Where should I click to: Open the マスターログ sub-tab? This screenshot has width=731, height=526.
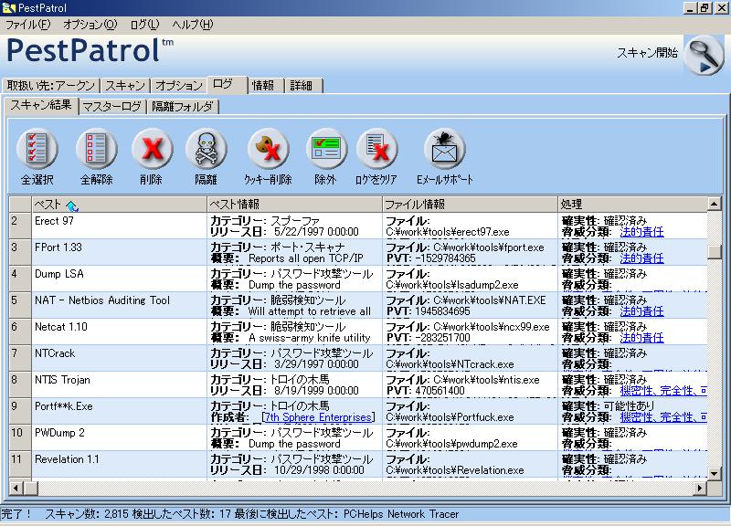pyautogui.click(x=112, y=107)
